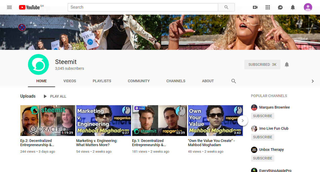Click the channel banner image
The height and width of the screenshot is (172, 320).
click(160, 32)
